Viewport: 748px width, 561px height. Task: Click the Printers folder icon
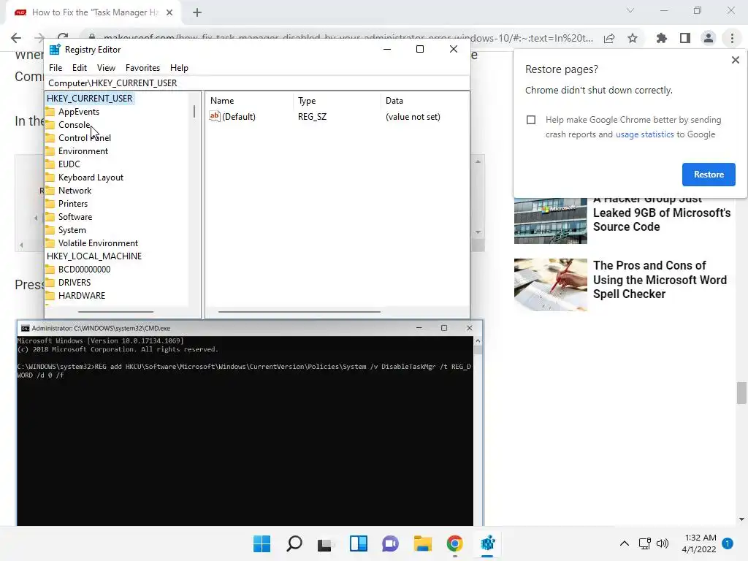50,203
